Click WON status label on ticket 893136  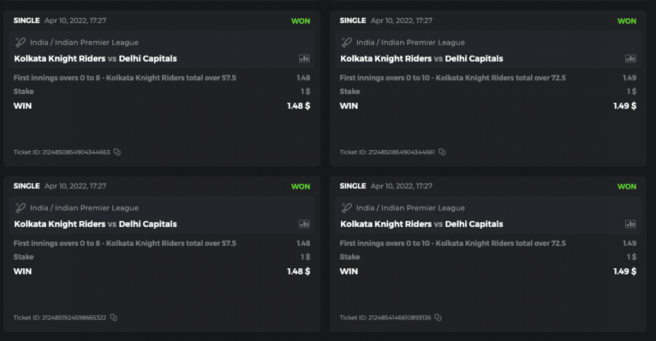[x=626, y=186]
